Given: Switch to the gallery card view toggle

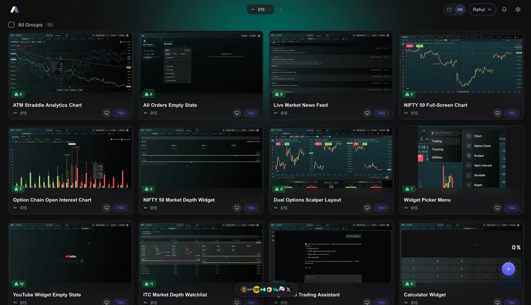Looking at the screenshot, I should pyautogui.click(x=460, y=9).
